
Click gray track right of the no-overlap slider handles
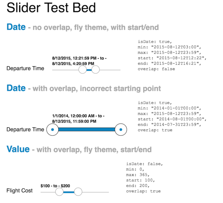(110, 70)
